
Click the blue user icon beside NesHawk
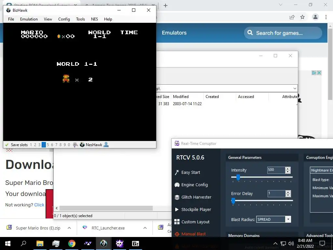pyautogui.click(x=106, y=145)
